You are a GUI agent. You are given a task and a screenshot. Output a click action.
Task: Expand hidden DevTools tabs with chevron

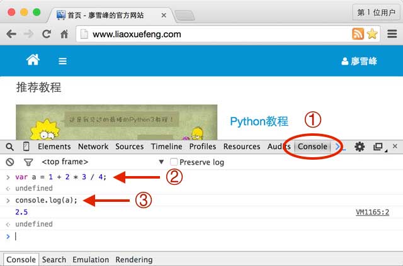pos(338,147)
